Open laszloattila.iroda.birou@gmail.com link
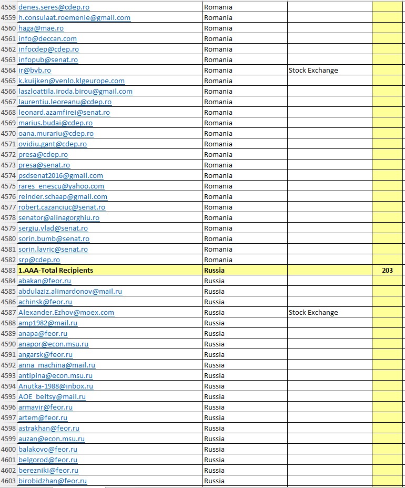 tap(76, 92)
